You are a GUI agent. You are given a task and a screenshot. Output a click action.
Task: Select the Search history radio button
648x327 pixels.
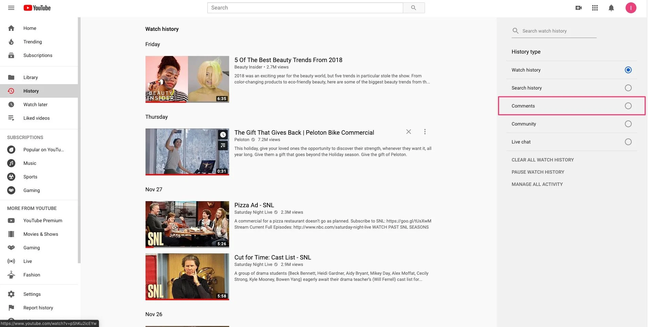(x=628, y=88)
